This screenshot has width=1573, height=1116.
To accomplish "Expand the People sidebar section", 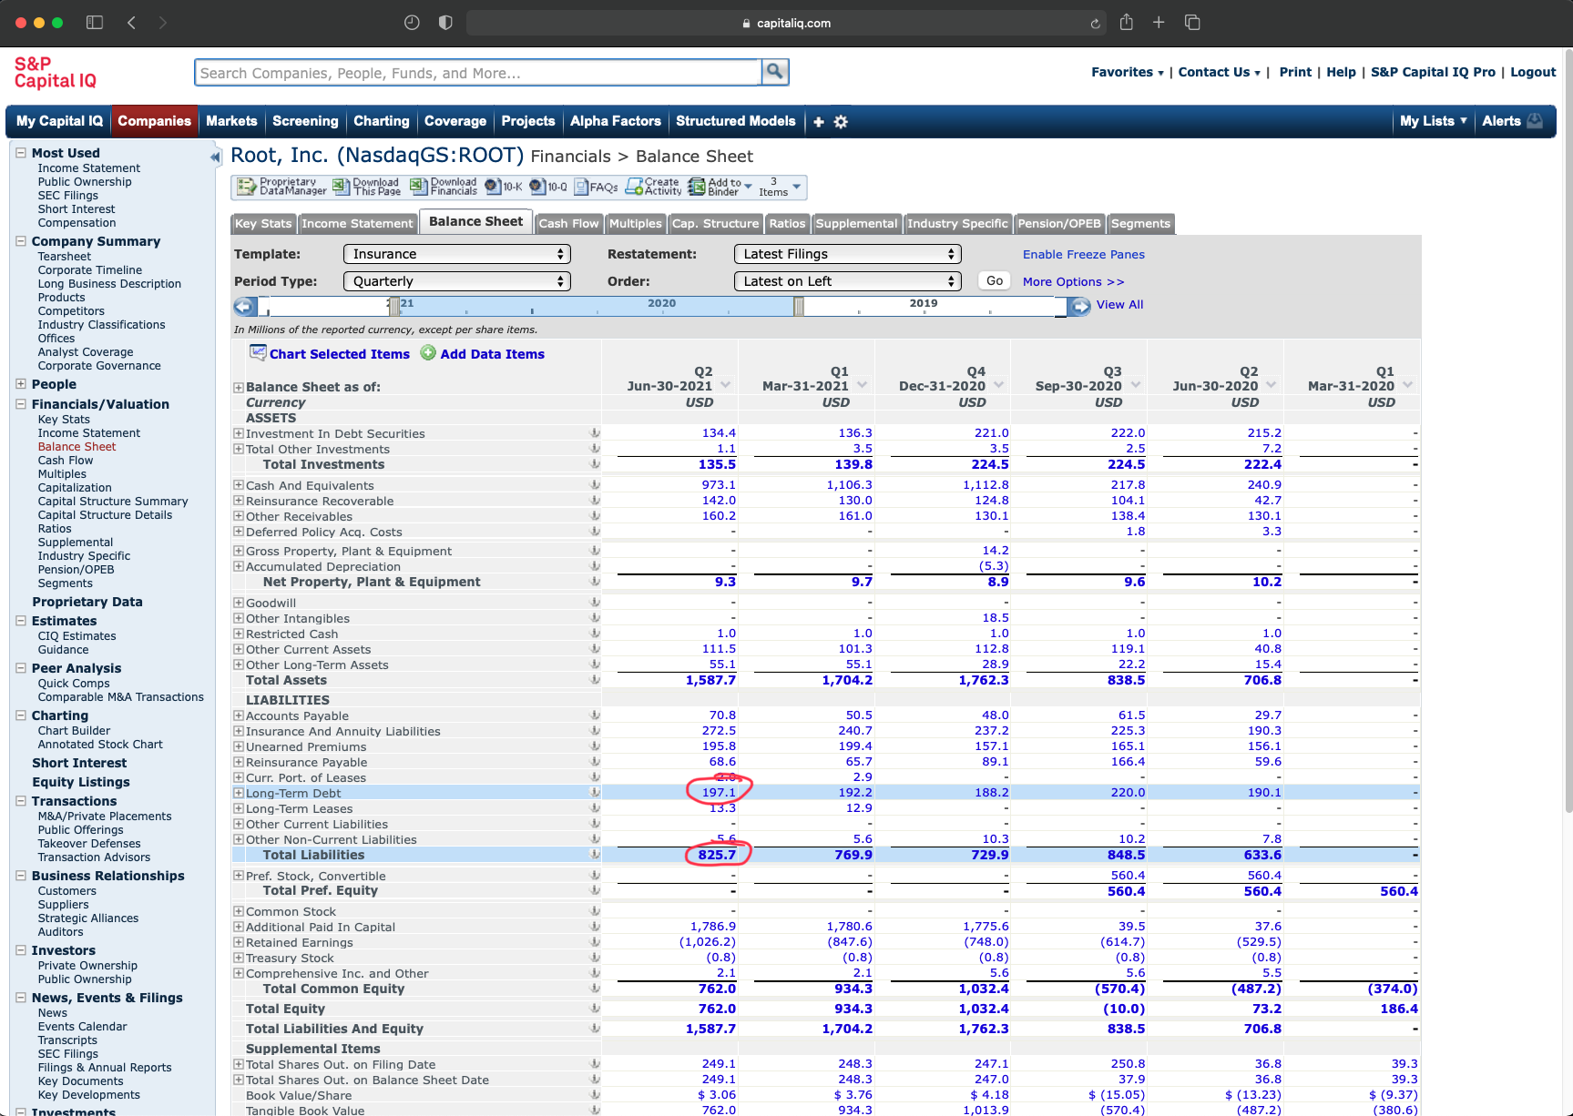I will (x=20, y=384).
